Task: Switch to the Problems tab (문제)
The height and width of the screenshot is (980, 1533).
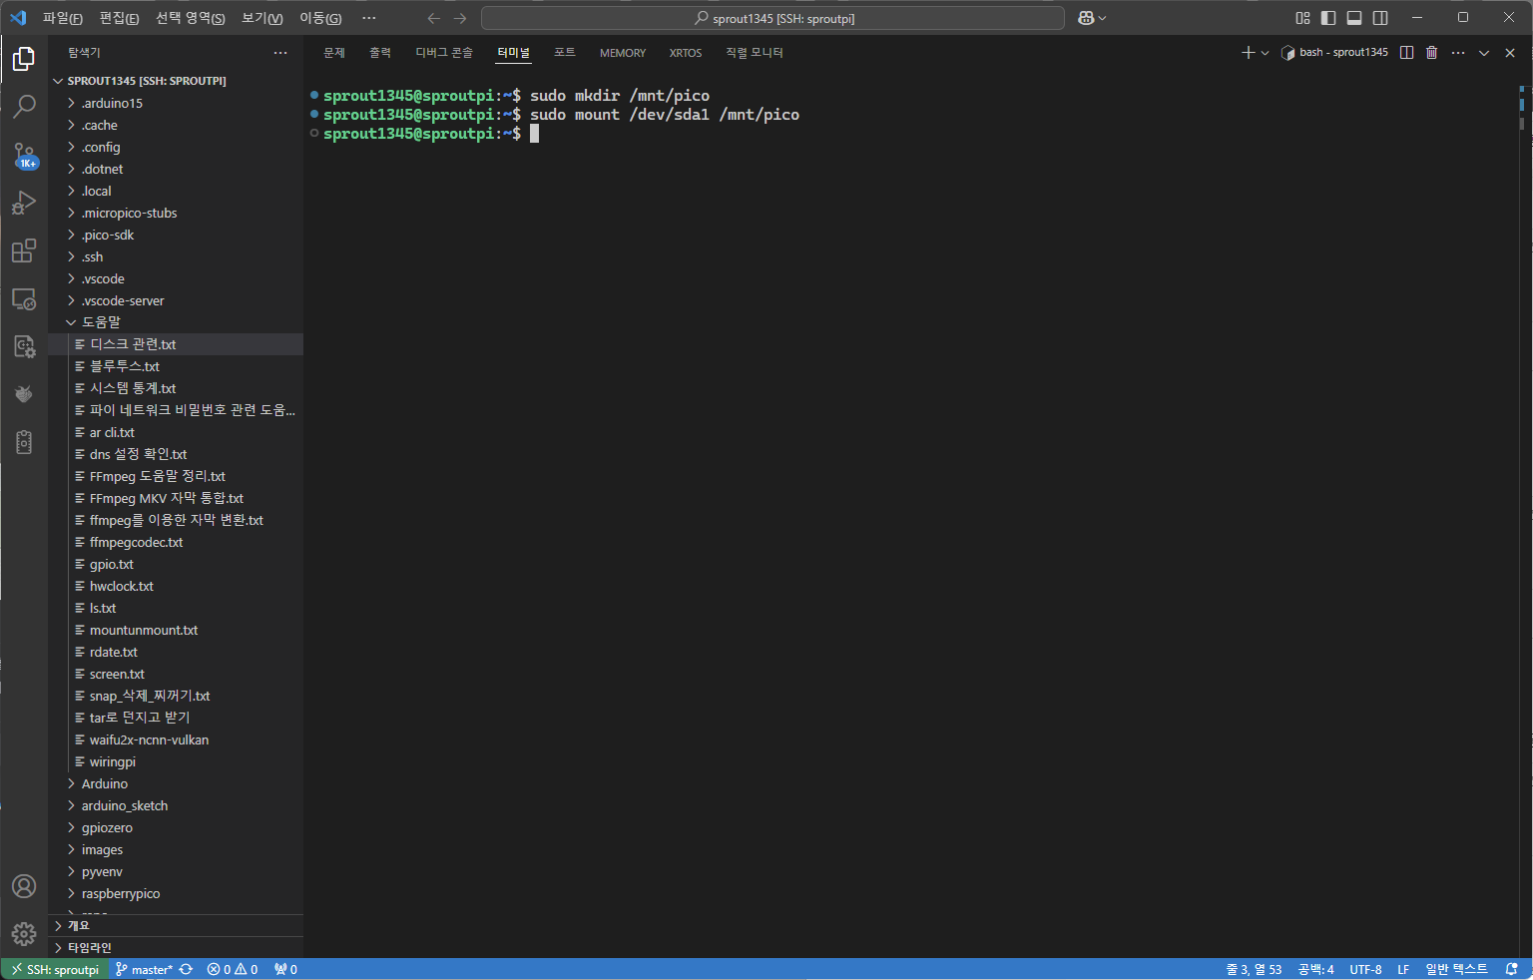Action: coord(334,53)
